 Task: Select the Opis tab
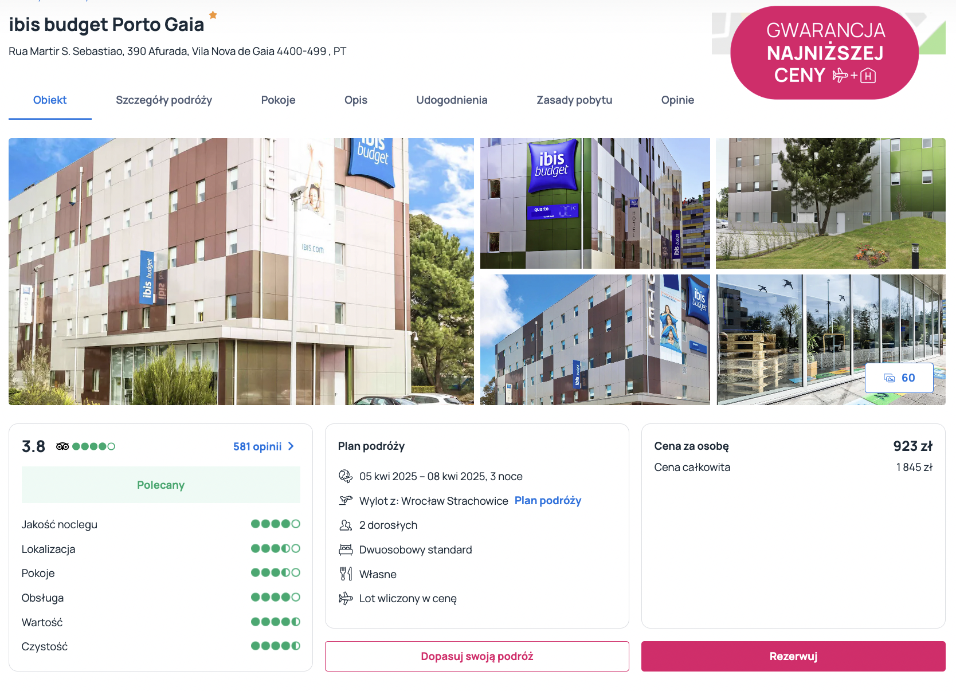(356, 100)
